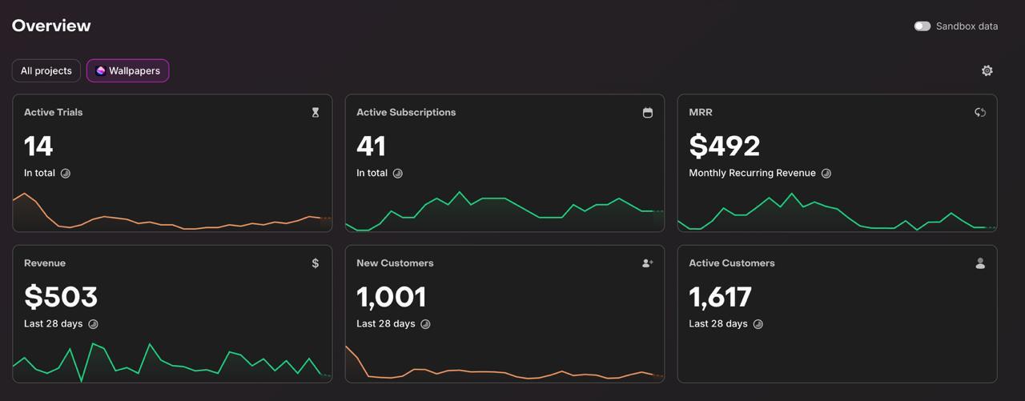
Task: Select the Wallpapers project filter
Action: [128, 70]
